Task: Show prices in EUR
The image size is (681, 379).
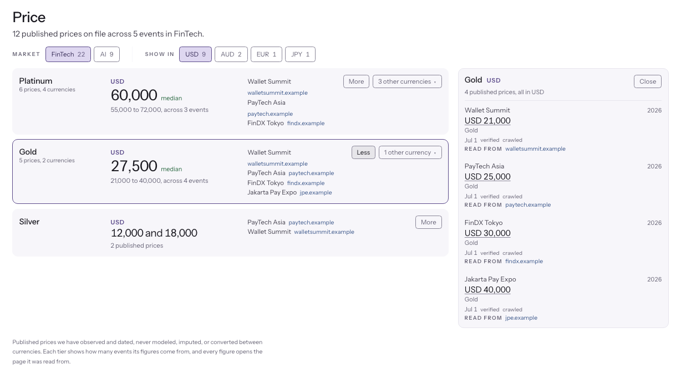Action: 266,54
